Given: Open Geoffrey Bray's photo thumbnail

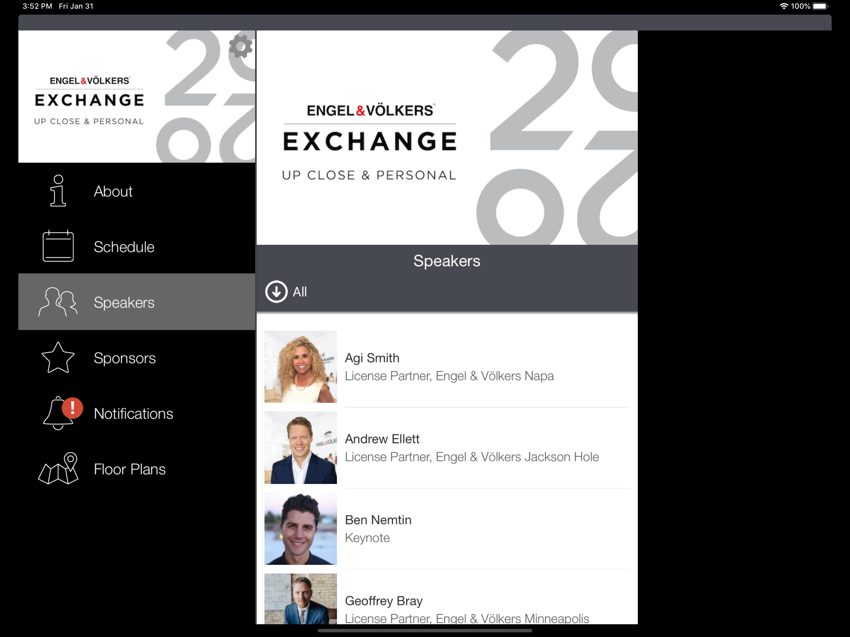Looking at the screenshot, I should coord(301,598).
